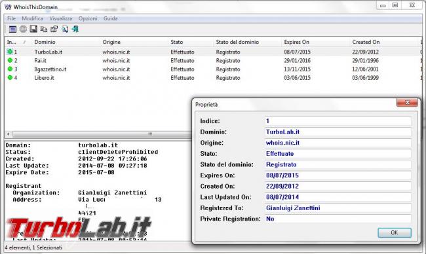Click the green status icon for Ilgazzettino.it row

coord(10,69)
